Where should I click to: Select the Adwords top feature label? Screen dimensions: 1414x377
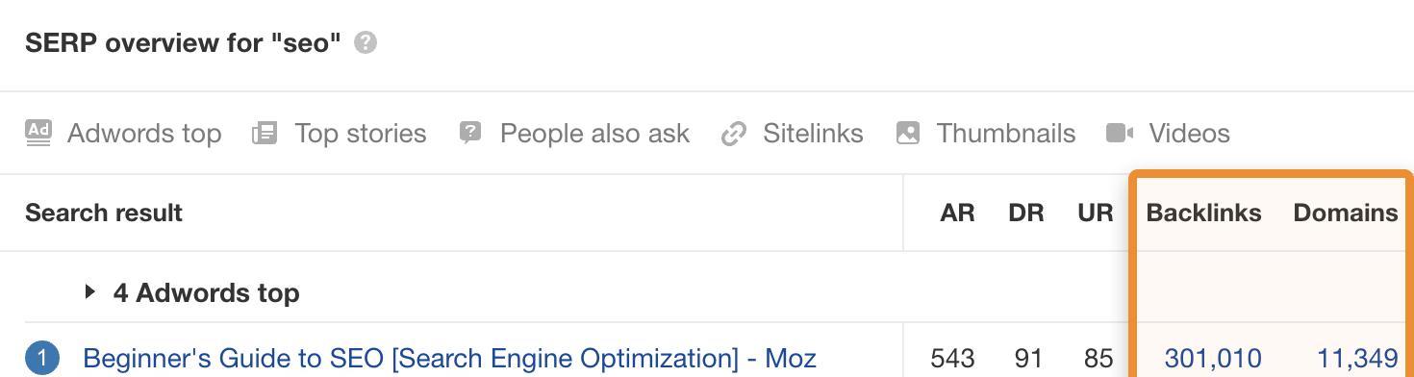click(144, 133)
